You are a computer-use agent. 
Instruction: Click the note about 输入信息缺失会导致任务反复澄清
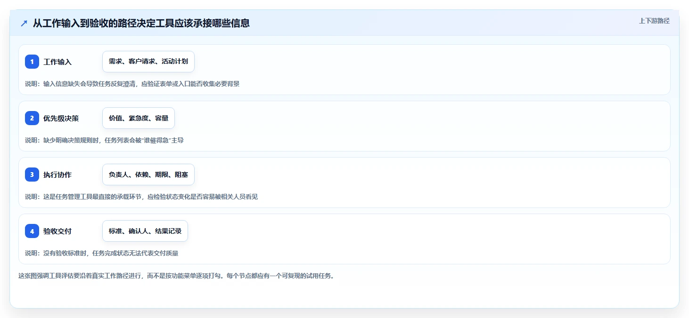point(132,84)
